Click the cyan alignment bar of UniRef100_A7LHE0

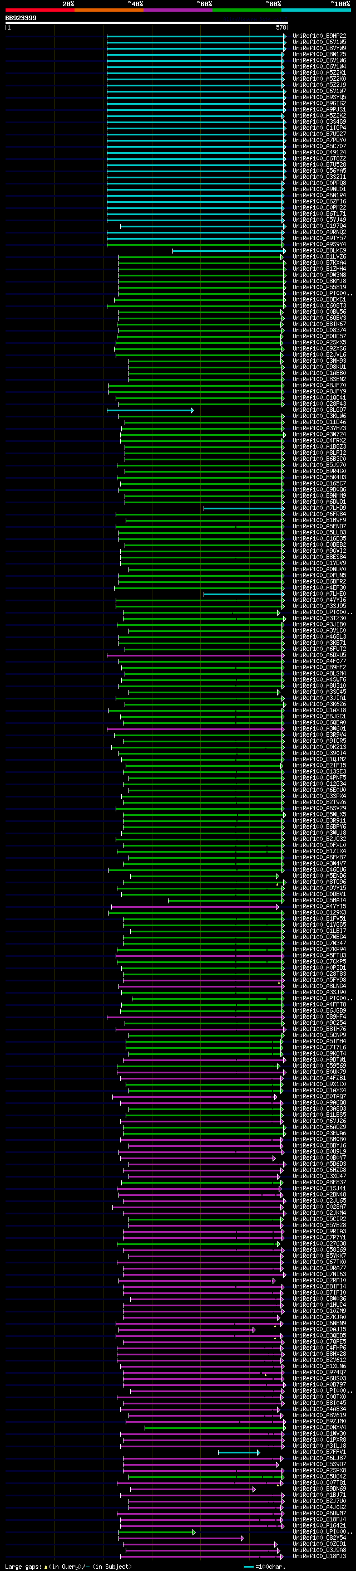244,594
